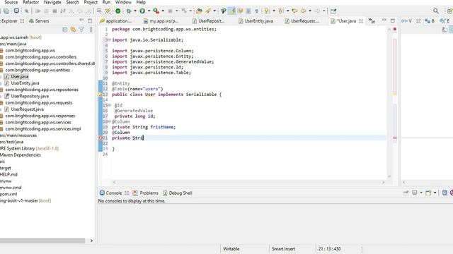Click the Writable status bar entry

[x=231, y=249]
